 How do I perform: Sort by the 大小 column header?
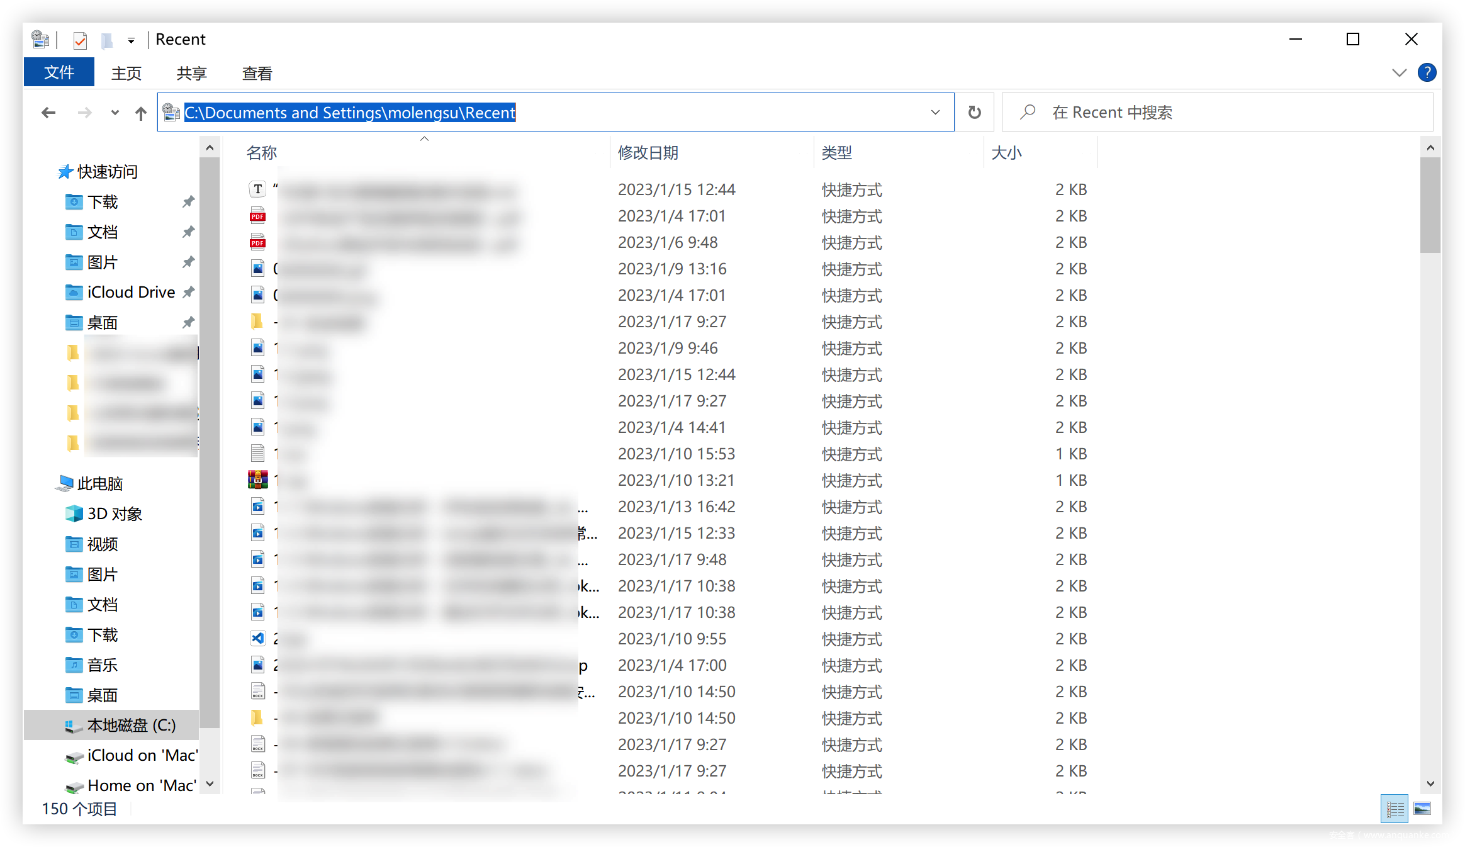[1006, 153]
